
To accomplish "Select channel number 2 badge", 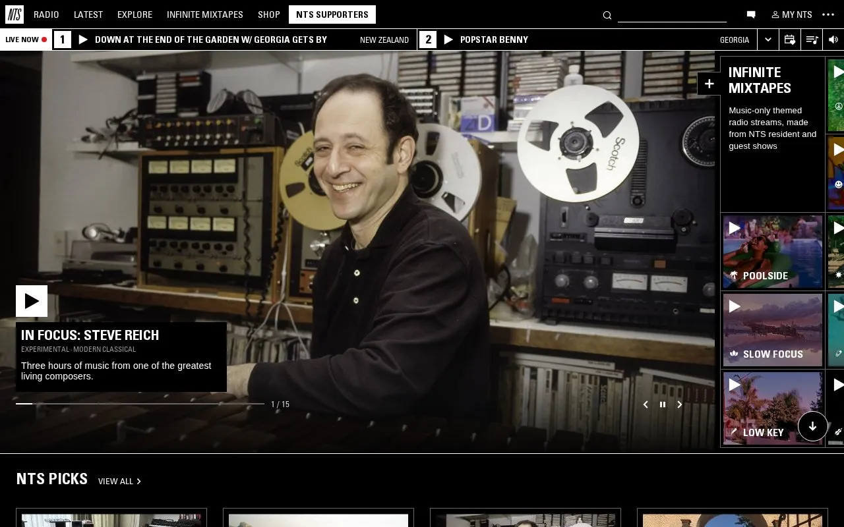I will (x=428, y=40).
